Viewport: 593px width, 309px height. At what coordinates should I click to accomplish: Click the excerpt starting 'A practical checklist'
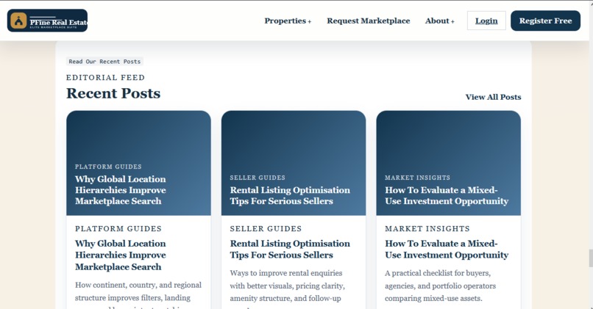click(x=440, y=286)
